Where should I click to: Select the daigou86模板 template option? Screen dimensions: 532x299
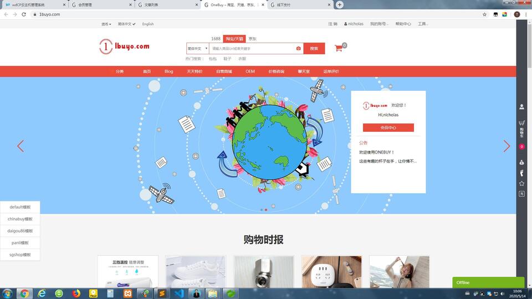[20, 231]
